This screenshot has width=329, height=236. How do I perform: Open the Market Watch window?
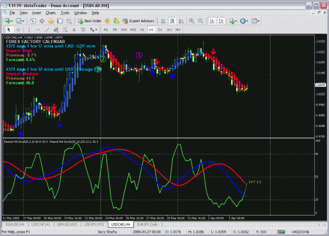[33, 21]
